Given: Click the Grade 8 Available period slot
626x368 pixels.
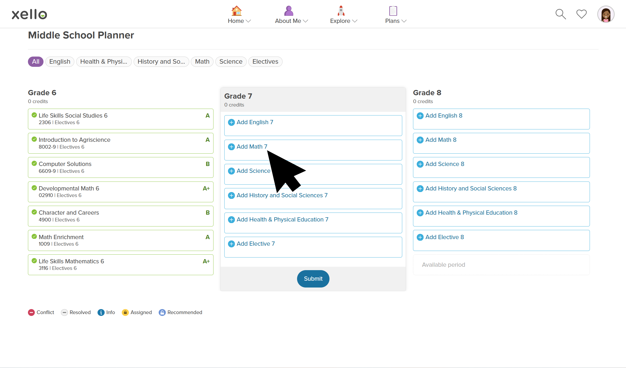Looking at the screenshot, I should click(x=501, y=265).
